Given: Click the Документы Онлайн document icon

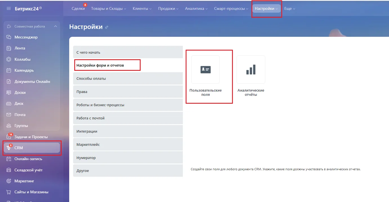Looking at the screenshot, I should point(9,81).
